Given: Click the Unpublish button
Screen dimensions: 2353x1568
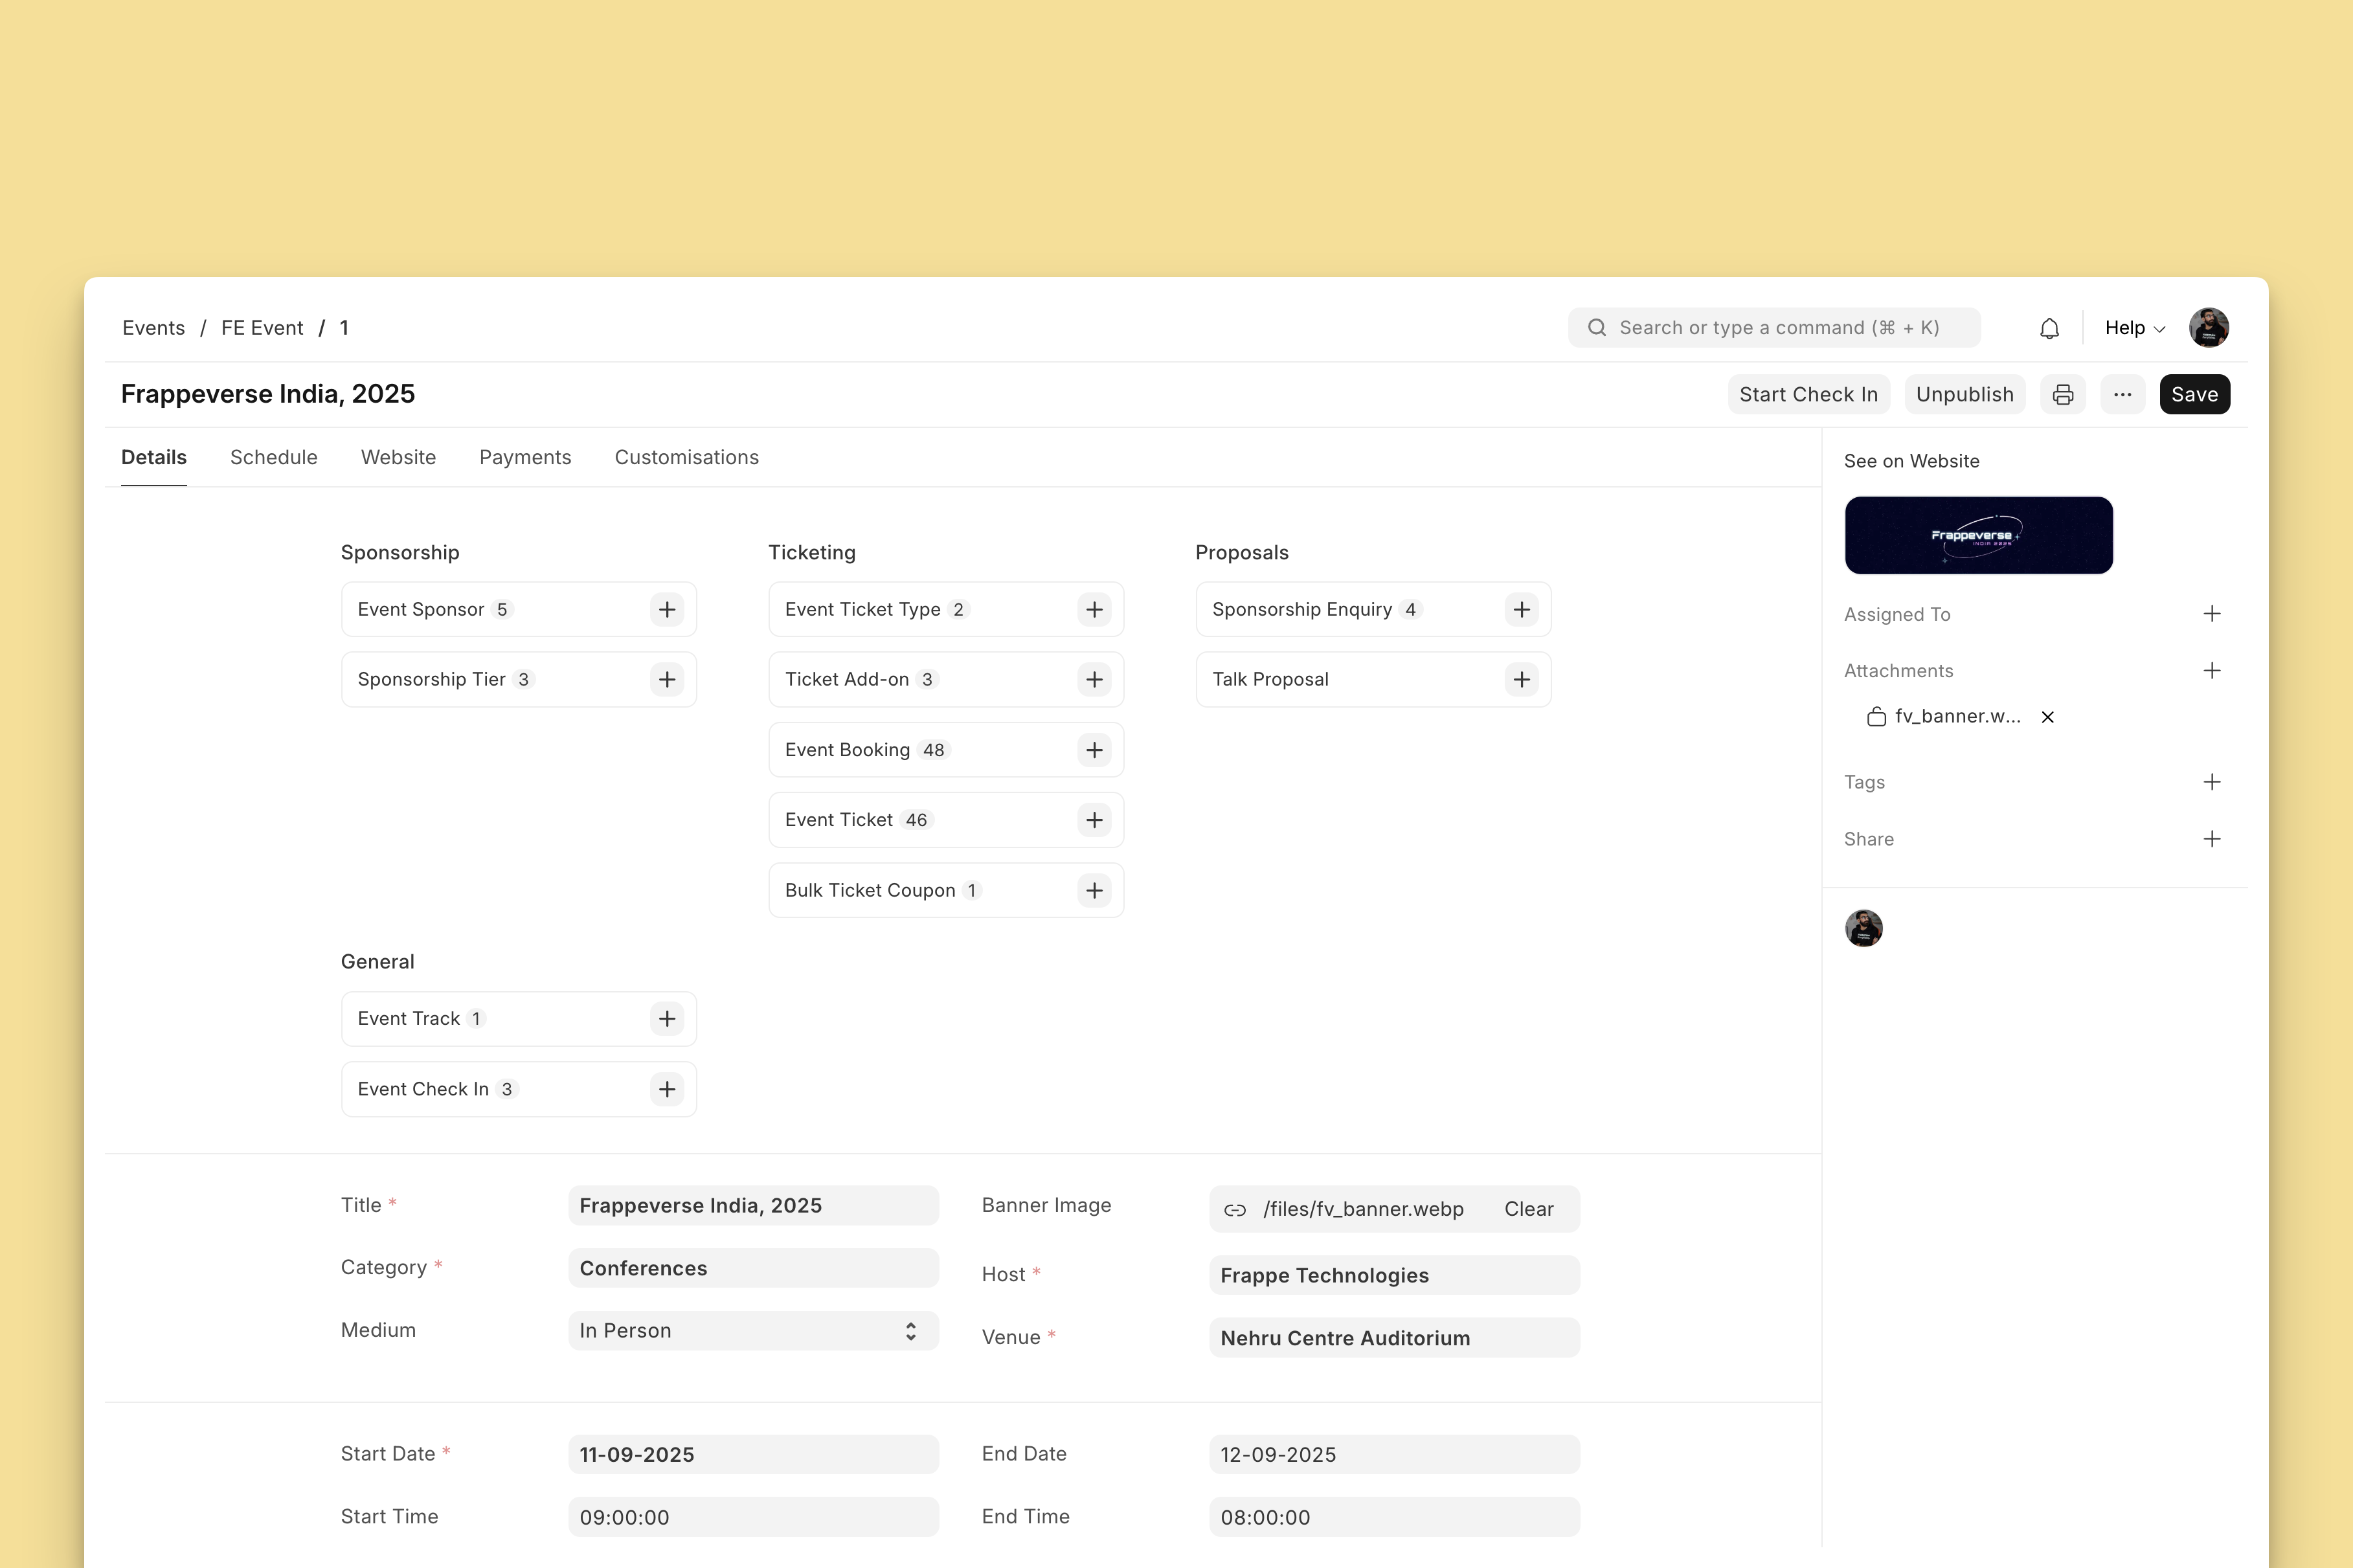Looking at the screenshot, I should [x=1964, y=395].
